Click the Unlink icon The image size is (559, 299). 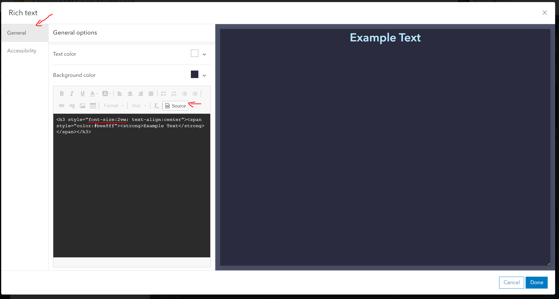coord(72,106)
